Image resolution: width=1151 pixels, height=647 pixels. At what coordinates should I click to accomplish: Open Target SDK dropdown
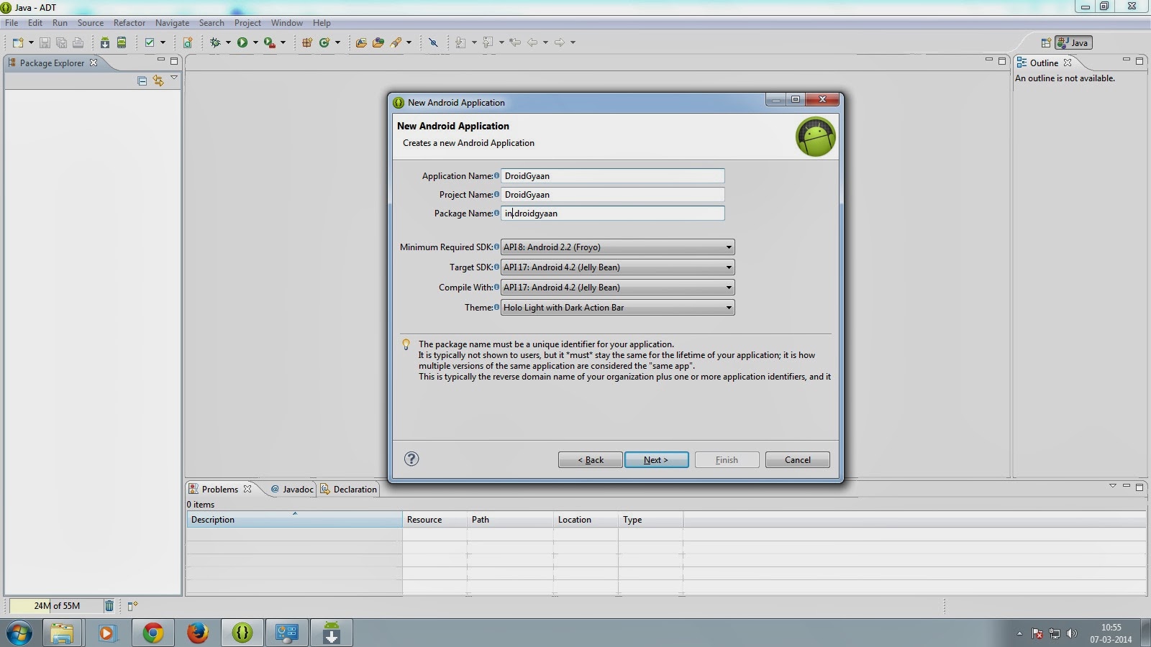617,267
